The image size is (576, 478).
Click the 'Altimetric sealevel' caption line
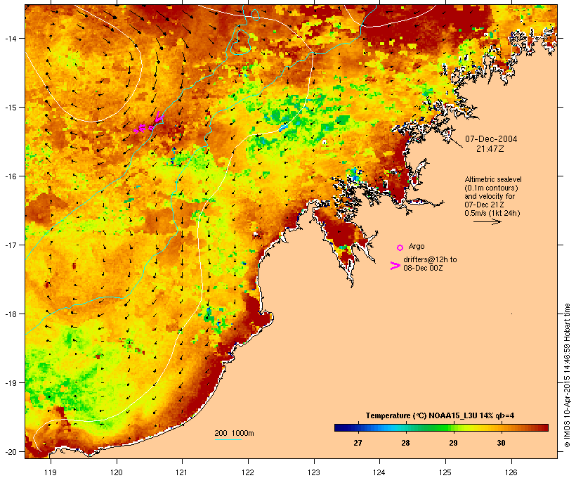[x=493, y=179]
